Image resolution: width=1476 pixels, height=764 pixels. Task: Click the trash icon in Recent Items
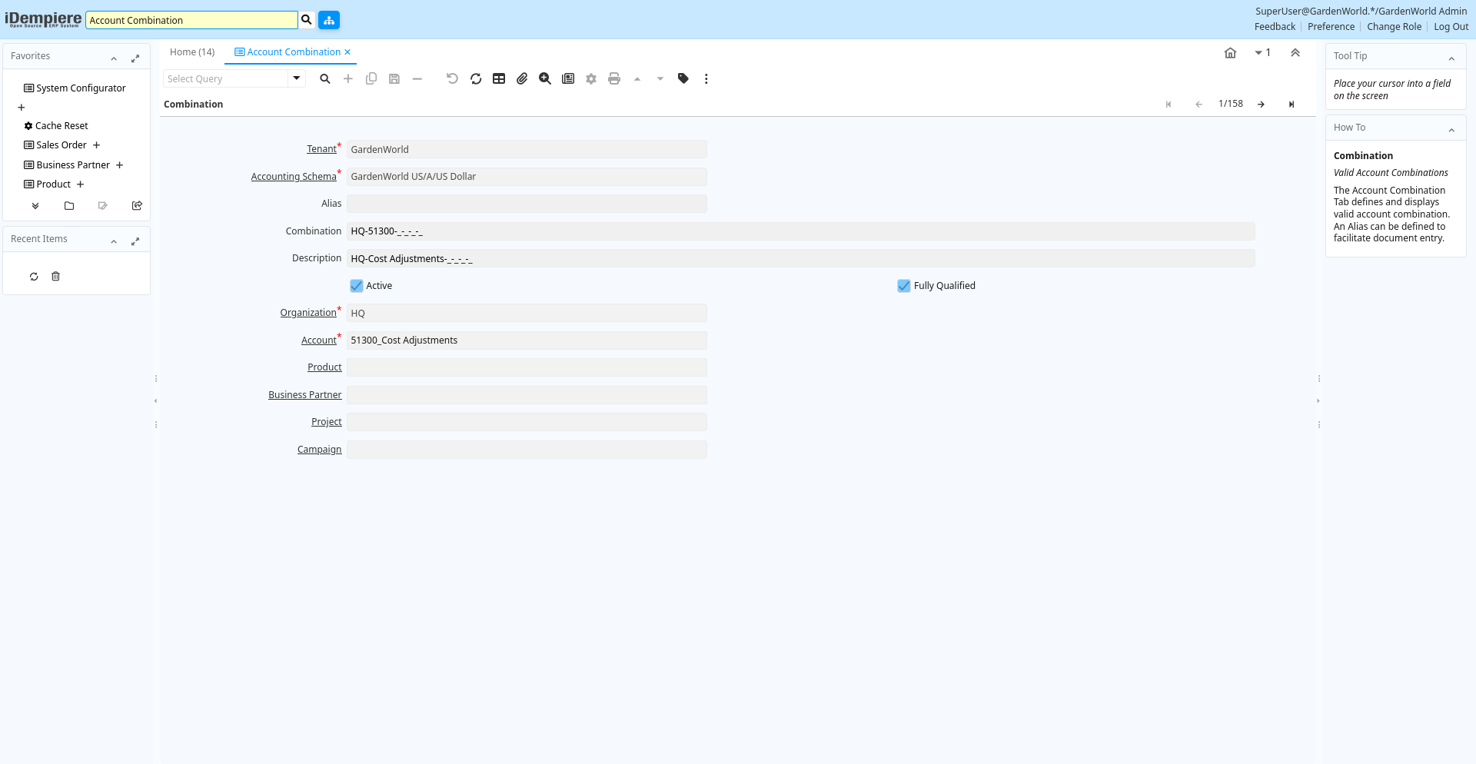coord(55,277)
